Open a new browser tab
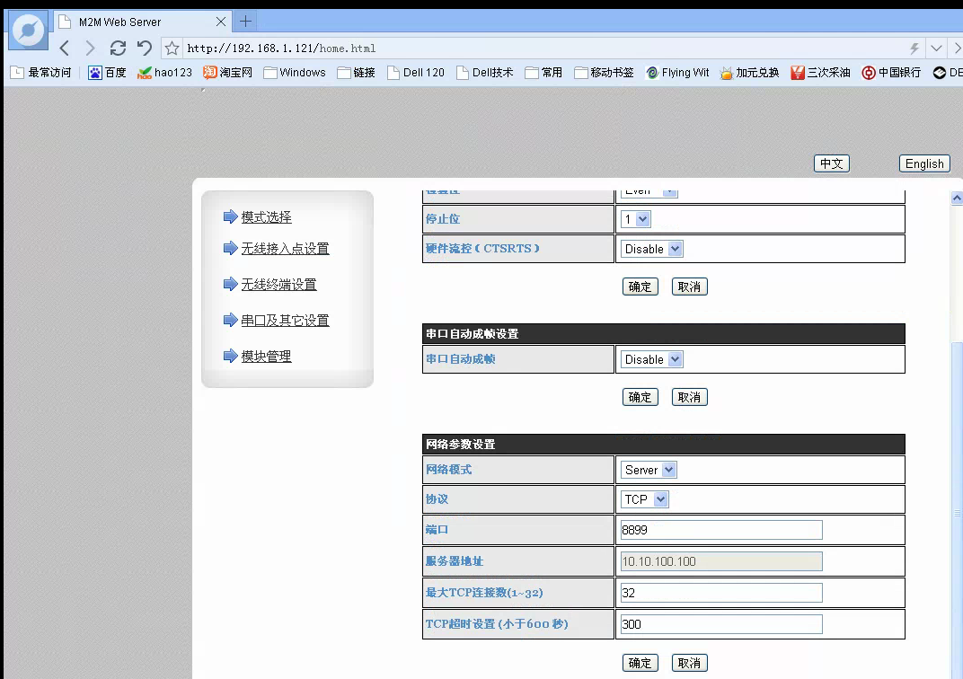This screenshot has height=679, width=963. [x=245, y=22]
